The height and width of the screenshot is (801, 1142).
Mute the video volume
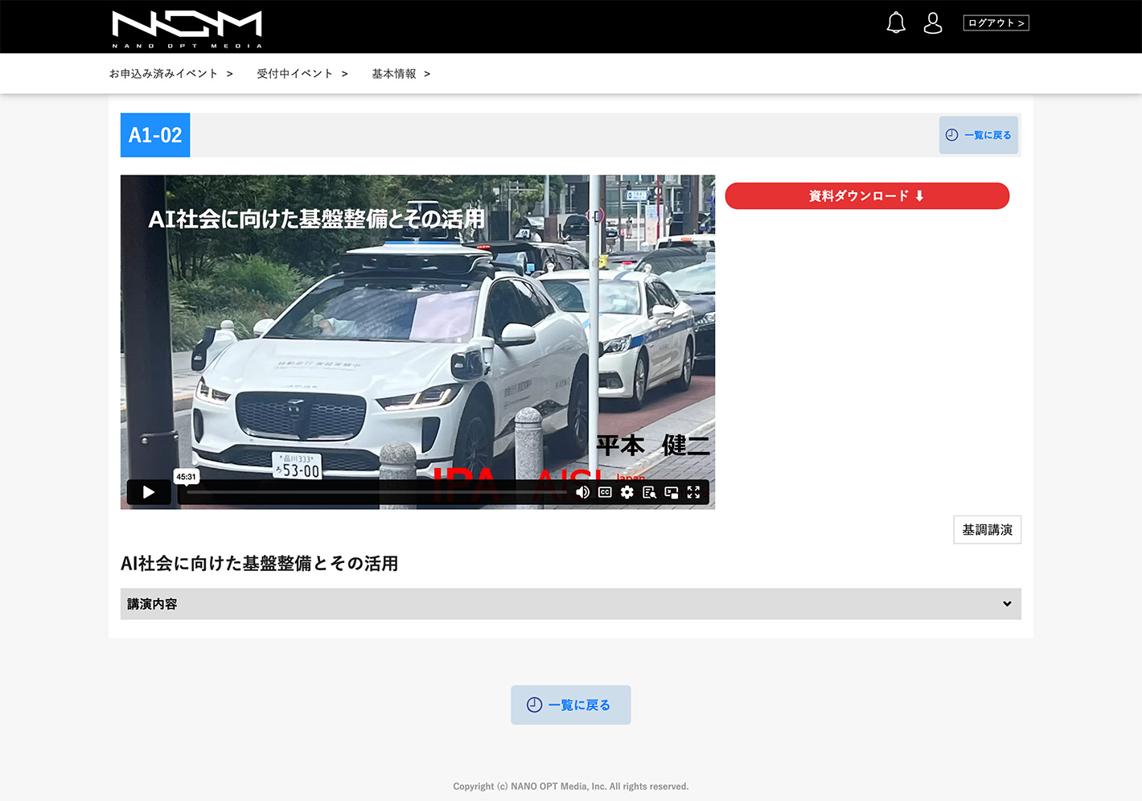click(x=582, y=492)
